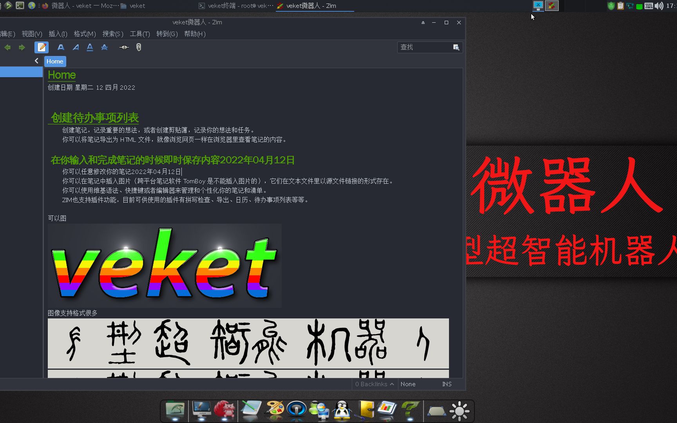Click the veket微器人 - Zim taskbar entry
Screen dimensions: 677x423
click(315, 6)
